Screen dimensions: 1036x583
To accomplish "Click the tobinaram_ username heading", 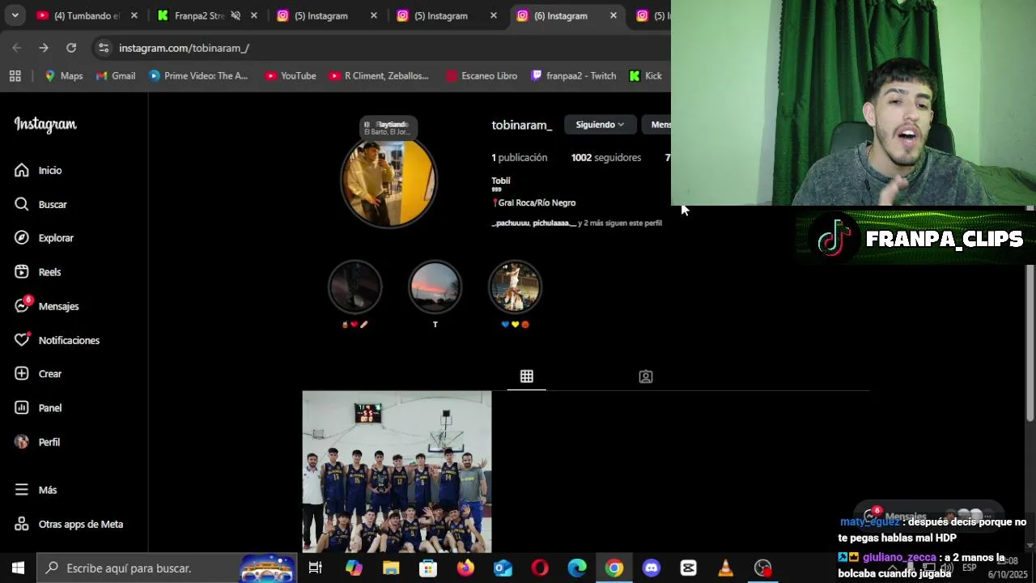I will [522, 125].
